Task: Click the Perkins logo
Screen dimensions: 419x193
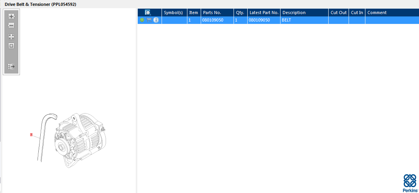Action: tap(410, 183)
